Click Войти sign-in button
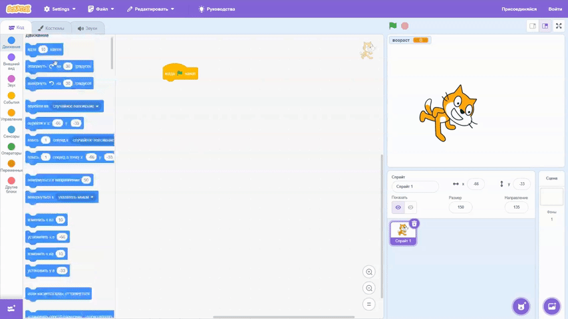The image size is (568, 319). 555,9
